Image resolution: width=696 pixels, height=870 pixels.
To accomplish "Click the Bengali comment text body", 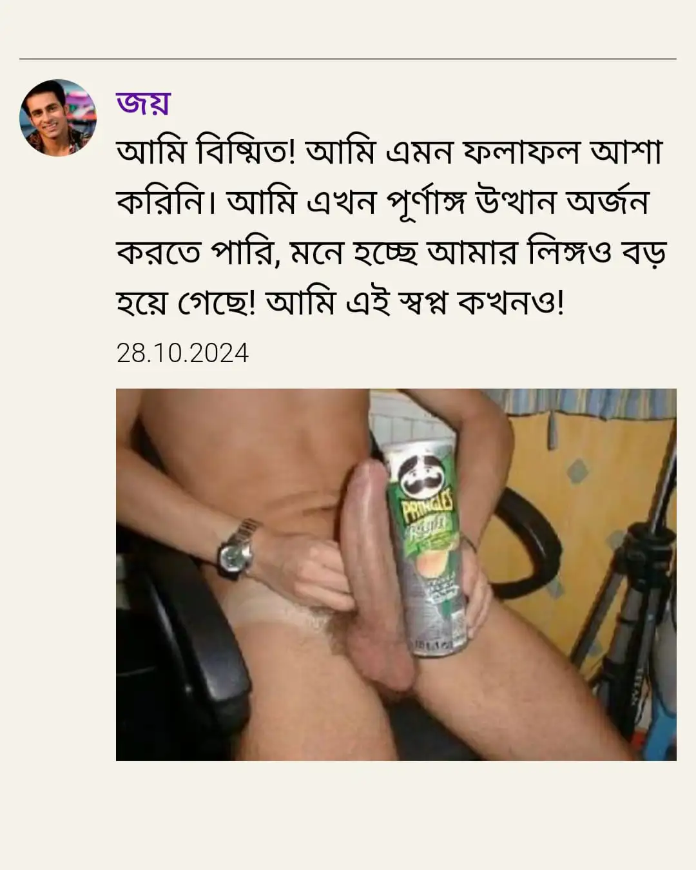I will 391,227.
